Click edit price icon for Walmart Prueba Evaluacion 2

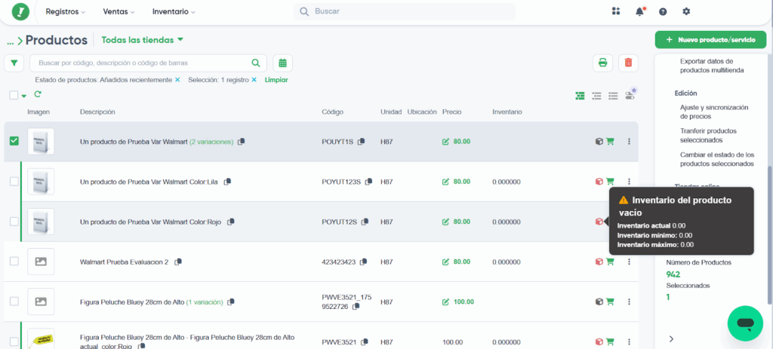pos(445,262)
